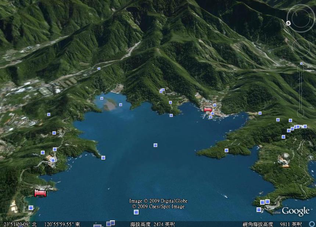Viewport: 316px width, 227px height.
Task: Click the N north marker on the compass
Action: click(x=288, y=23)
